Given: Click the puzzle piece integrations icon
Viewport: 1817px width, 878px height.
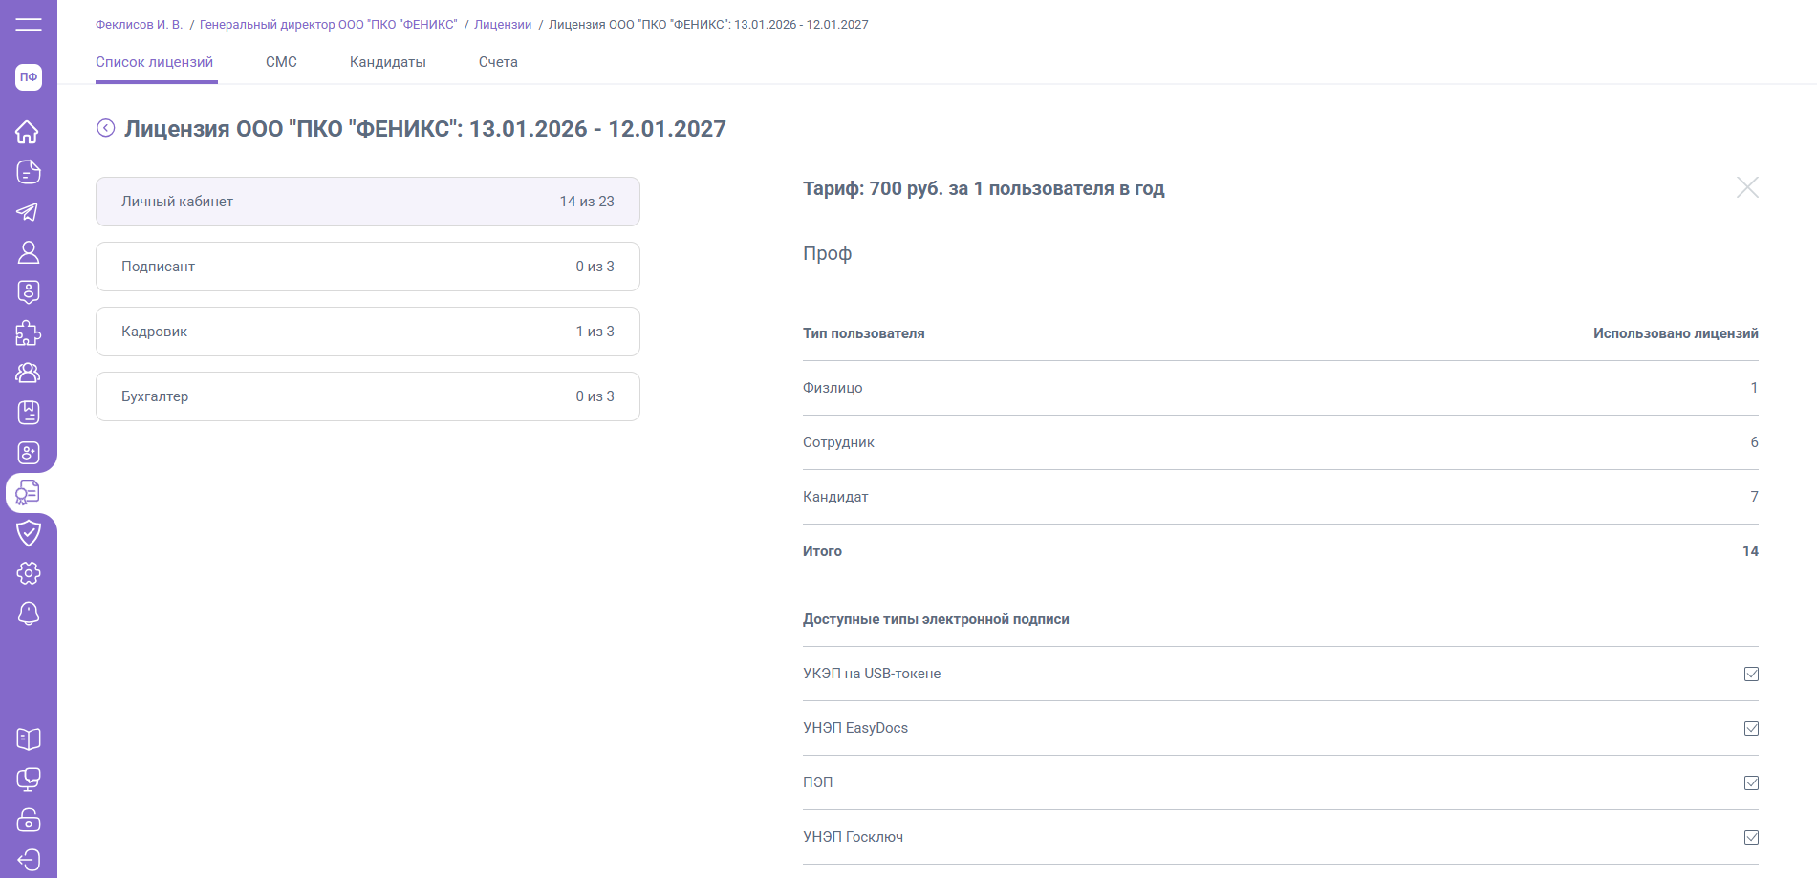Looking at the screenshot, I should coord(28,332).
